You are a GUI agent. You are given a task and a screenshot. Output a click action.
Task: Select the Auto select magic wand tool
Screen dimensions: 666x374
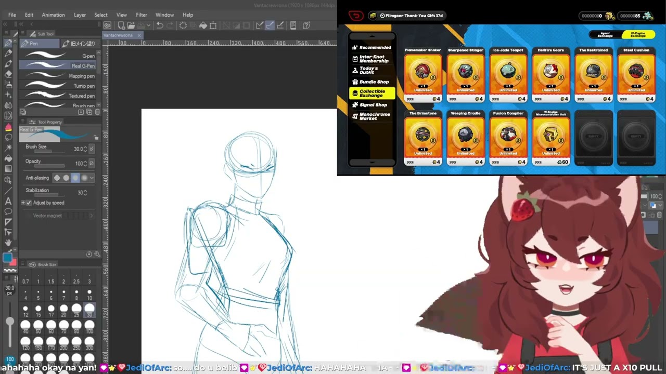pos(8,148)
